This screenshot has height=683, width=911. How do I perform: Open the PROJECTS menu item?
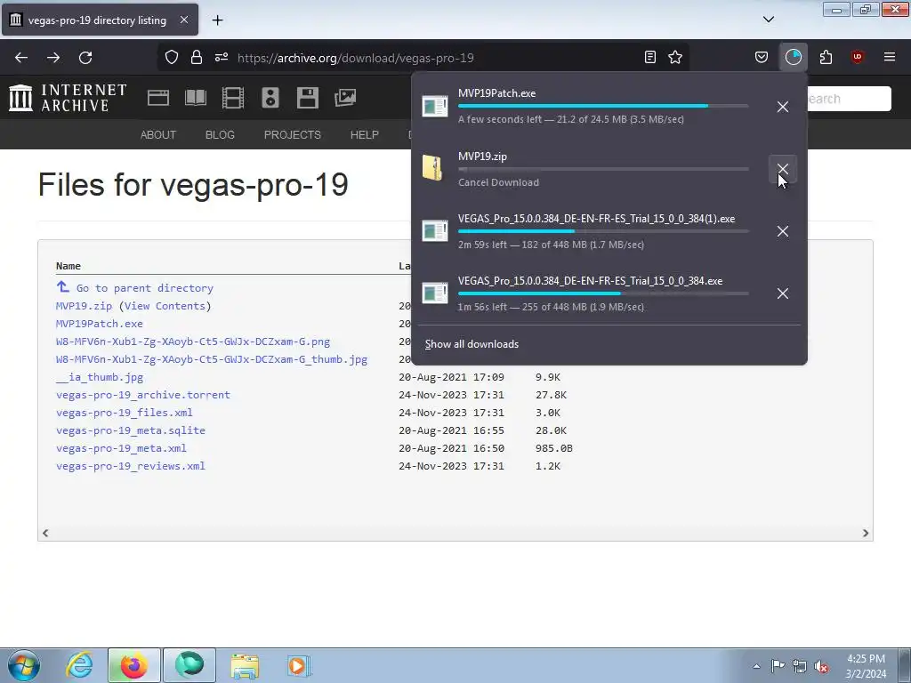click(x=292, y=135)
